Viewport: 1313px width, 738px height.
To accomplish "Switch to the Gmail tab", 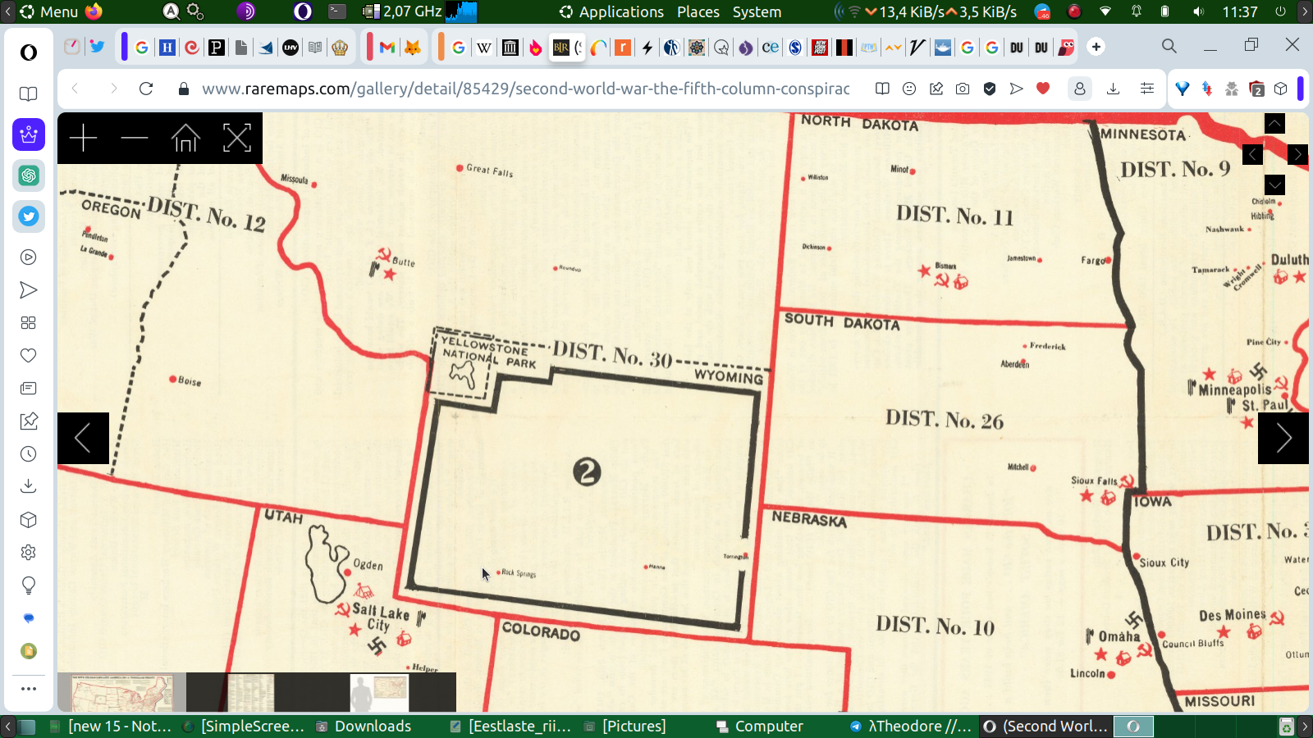I will (387, 48).
